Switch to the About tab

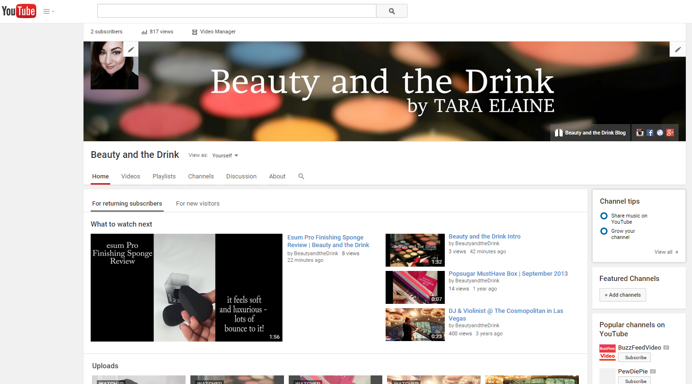pyautogui.click(x=277, y=176)
